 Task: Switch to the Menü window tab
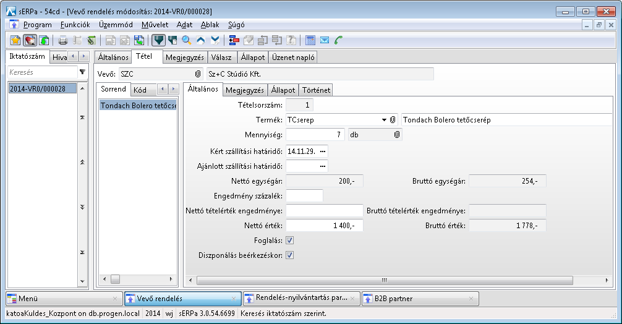pos(64,299)
